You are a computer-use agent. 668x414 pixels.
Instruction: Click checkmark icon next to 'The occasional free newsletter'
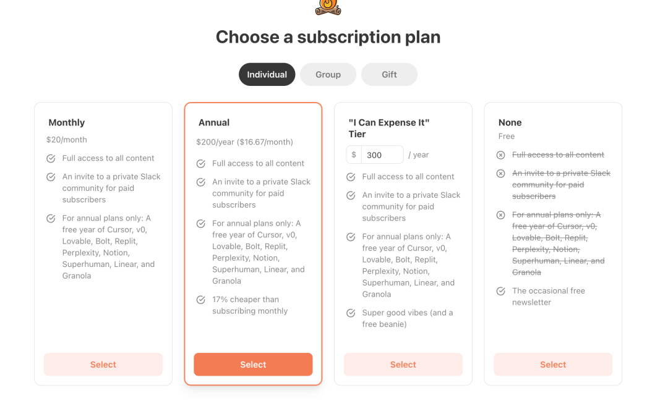point(500,292)
